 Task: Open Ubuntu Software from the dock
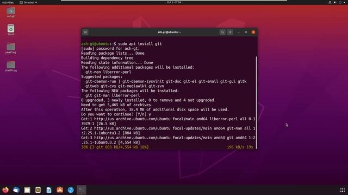point(60,190)
